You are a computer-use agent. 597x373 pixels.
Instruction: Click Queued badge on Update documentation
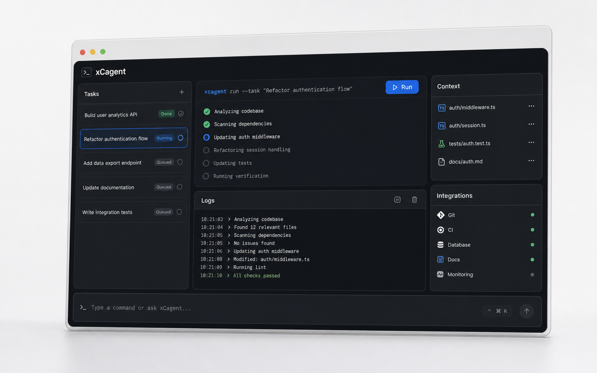point(164,187)
